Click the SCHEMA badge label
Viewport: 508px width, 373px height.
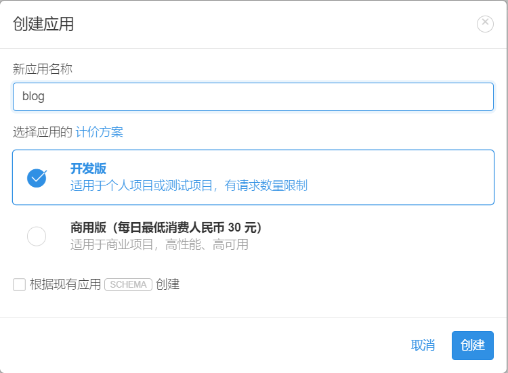[x=128, y=284]
